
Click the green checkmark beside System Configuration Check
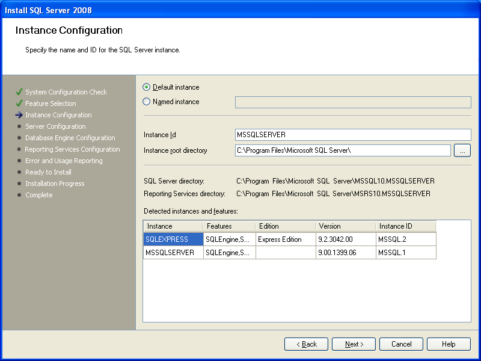coord(19,92)
